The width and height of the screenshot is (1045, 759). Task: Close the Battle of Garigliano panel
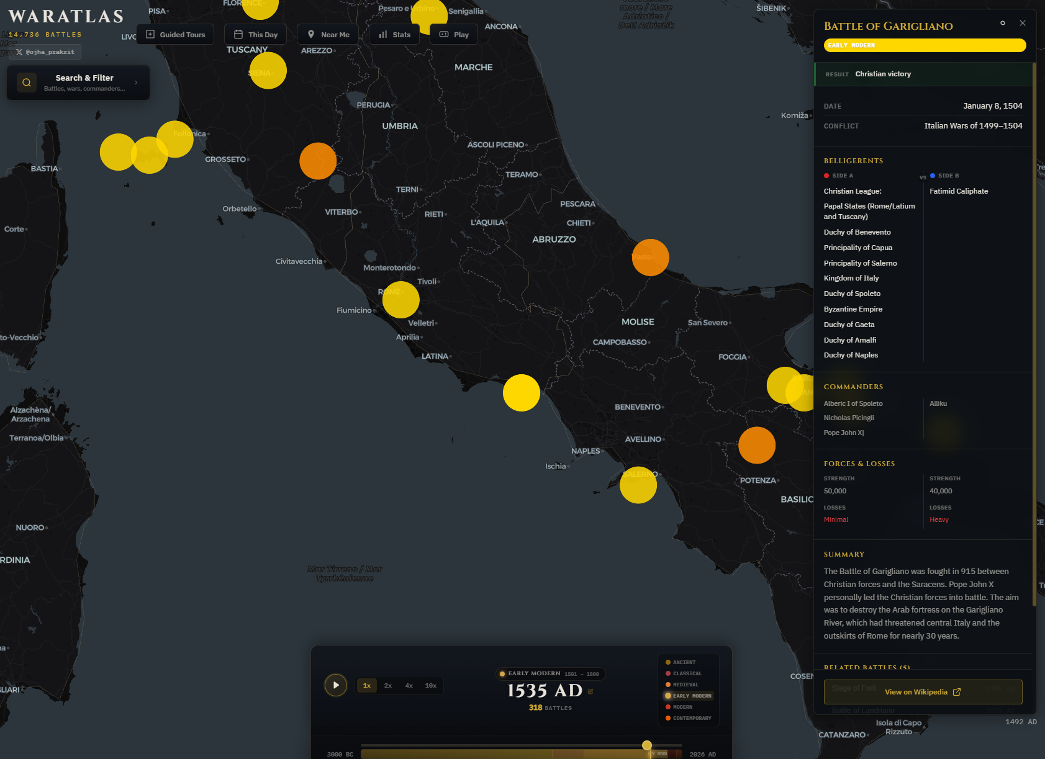[1022, 23]
